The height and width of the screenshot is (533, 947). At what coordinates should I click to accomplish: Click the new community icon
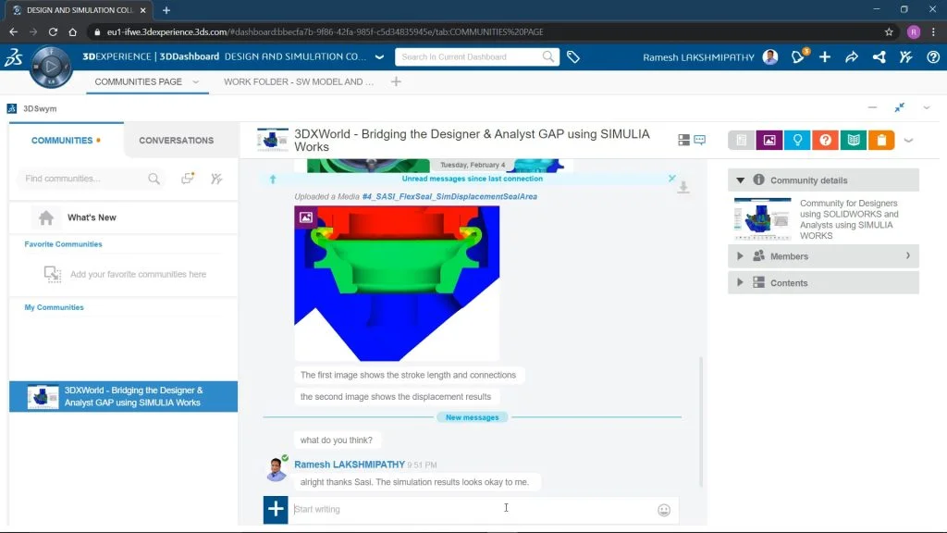188,179
